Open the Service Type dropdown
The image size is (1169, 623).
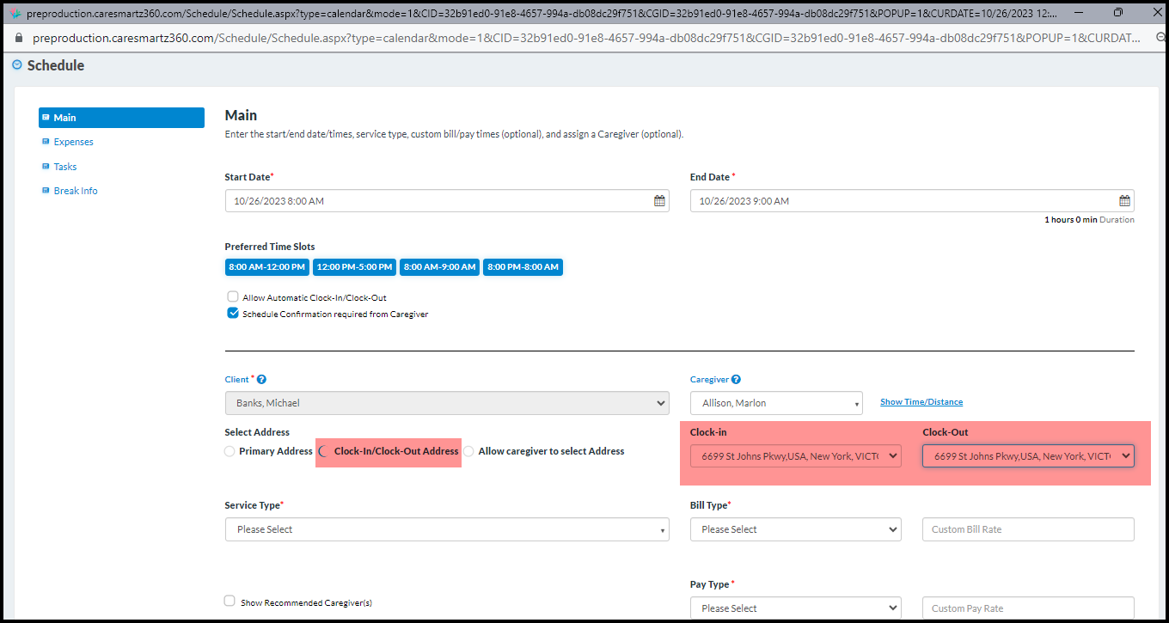(446, 529)
